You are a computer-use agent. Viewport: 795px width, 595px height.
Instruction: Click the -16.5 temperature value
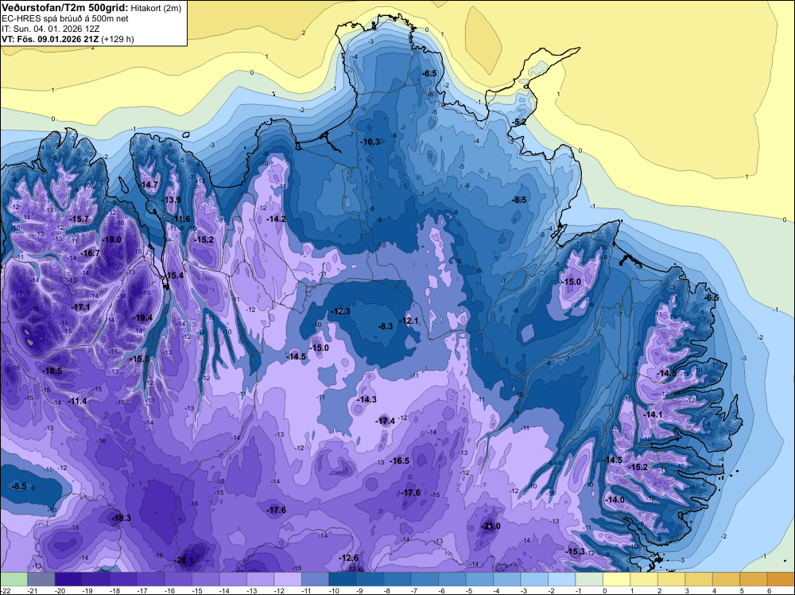[x=400, y=461]
